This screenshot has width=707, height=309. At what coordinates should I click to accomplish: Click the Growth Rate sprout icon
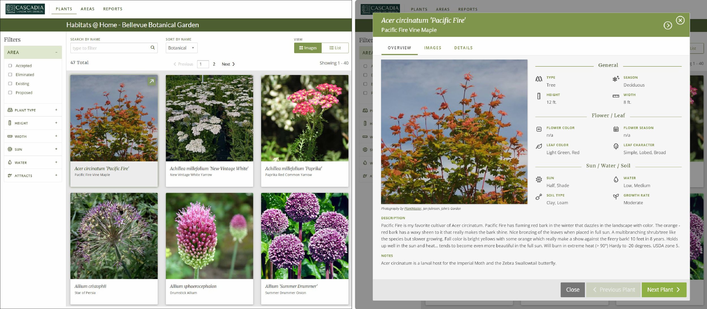(x=616, y=197)
